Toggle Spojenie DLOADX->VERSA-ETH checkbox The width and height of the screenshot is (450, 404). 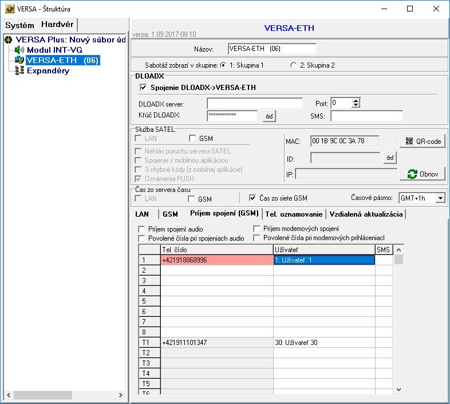[x=143, y=88]
